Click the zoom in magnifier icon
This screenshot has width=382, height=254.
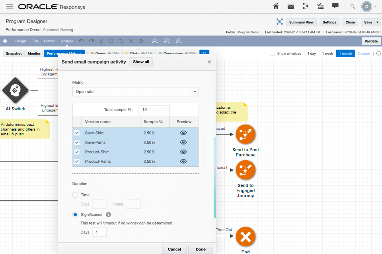click(167, 41)
